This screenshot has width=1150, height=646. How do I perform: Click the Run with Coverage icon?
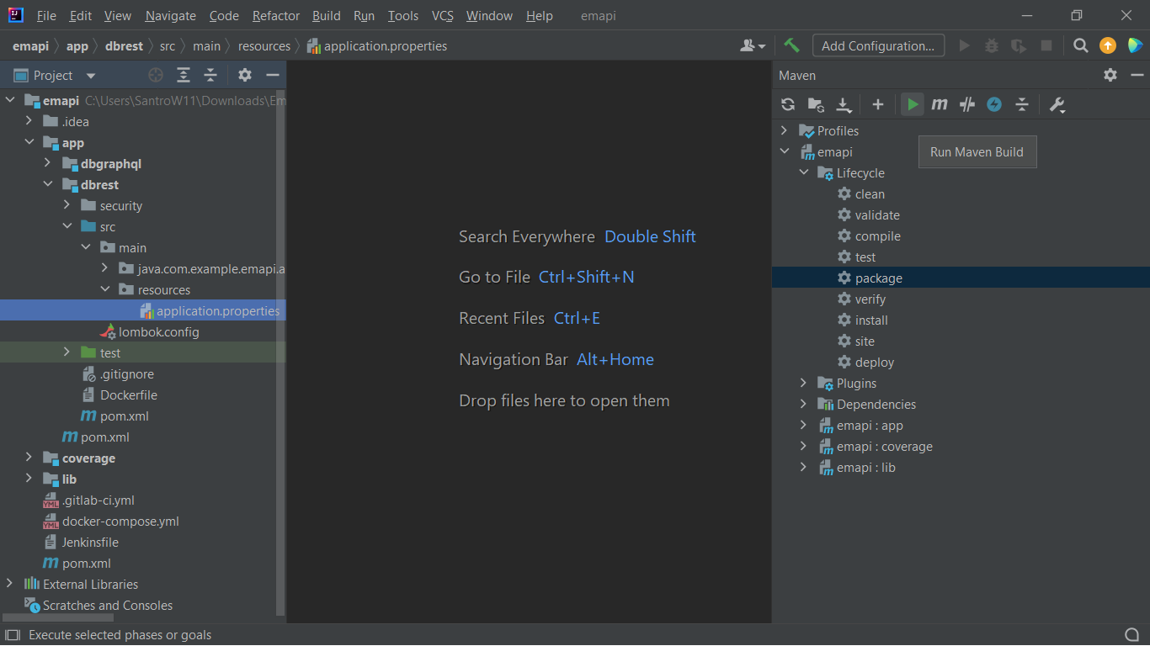coord(1019,45)
